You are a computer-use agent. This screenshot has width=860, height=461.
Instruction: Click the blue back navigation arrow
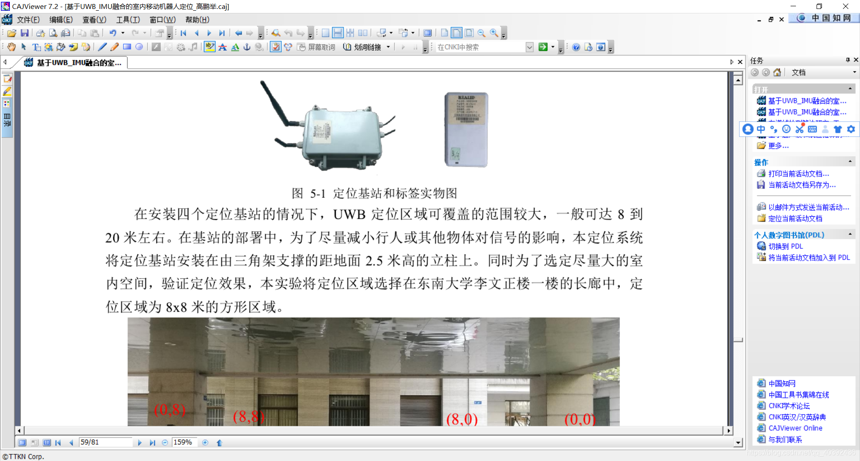click(x=238, y=33)
